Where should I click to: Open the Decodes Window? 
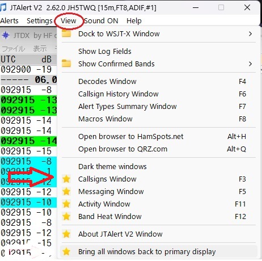(158, 81)
